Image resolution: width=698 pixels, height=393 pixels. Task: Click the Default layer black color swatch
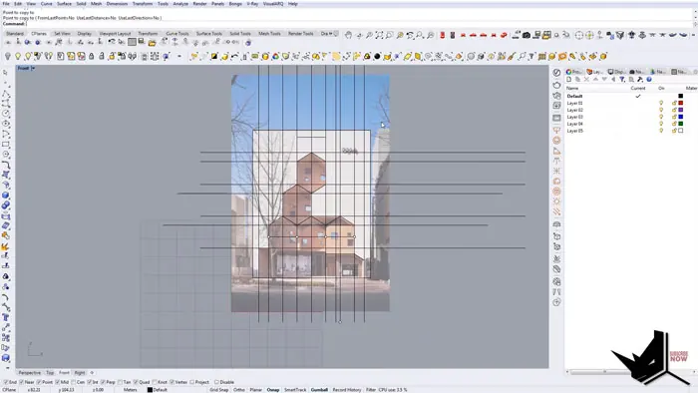(680, 96)
